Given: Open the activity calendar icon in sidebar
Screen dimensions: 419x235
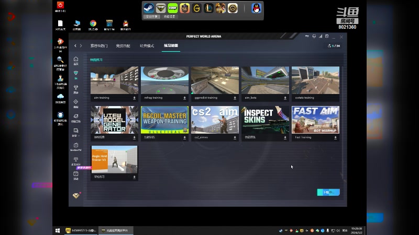Looking at the screenshot, I should 76,175.
